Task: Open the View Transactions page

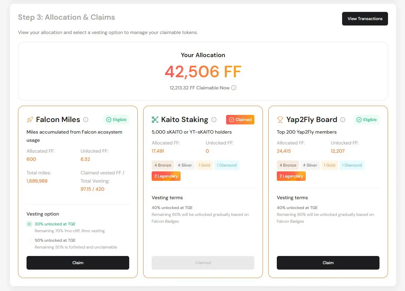Action: click(365, 19)
